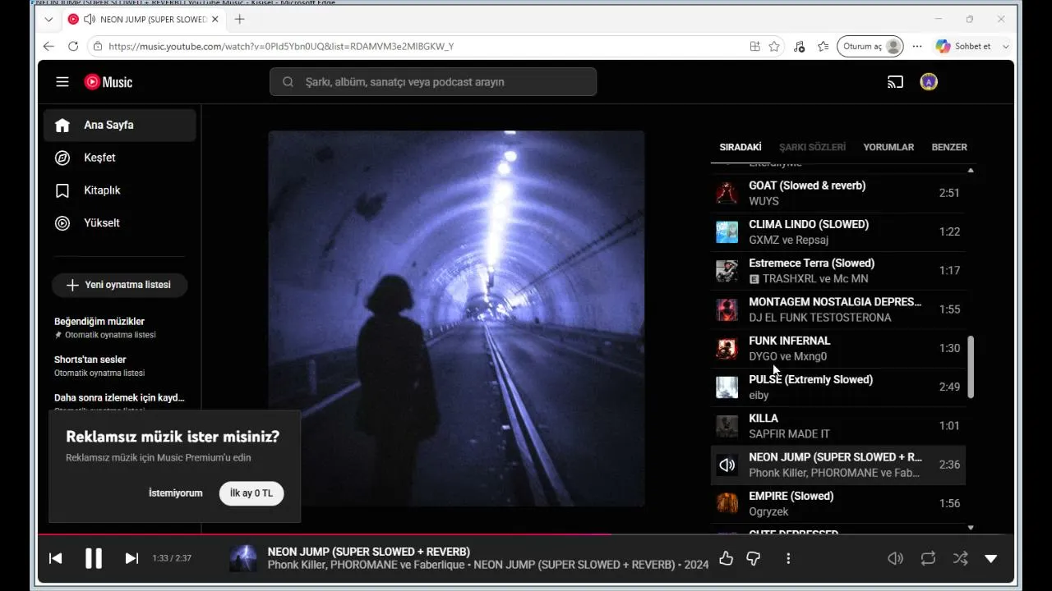This screenshot has height=591, width=1052.
Task: Click the Edge address bar URL
Action: (281, 47)
